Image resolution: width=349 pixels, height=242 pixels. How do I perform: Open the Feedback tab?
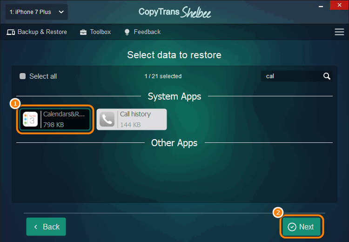[x=142, y=32]
